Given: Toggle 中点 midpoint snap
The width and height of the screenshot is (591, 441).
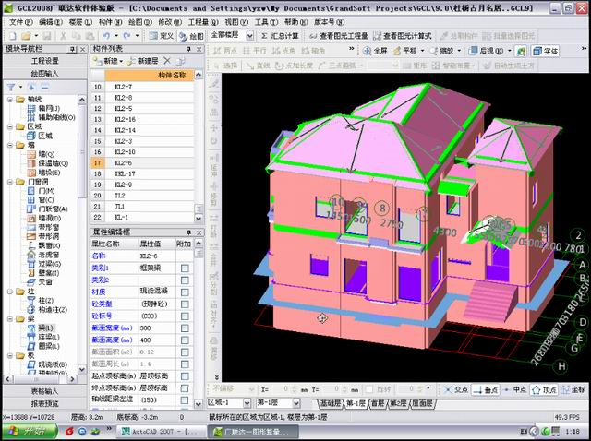Looking at the screenshot, I should [515, 389].
